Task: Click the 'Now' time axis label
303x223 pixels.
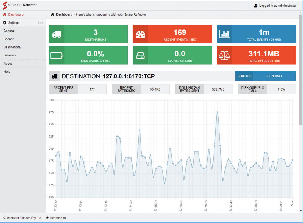Action: (292, 203)
